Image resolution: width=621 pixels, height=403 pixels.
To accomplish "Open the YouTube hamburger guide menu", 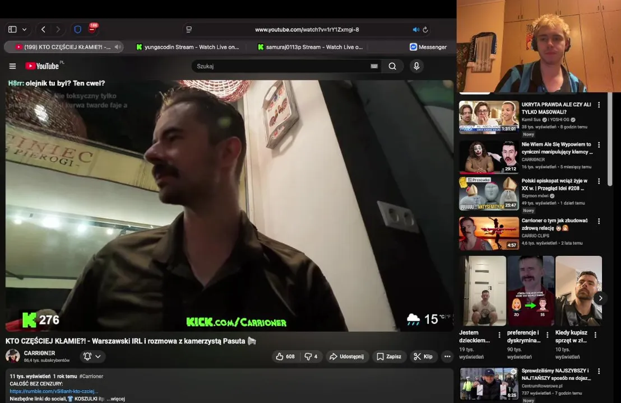I will tap(13, 66).
